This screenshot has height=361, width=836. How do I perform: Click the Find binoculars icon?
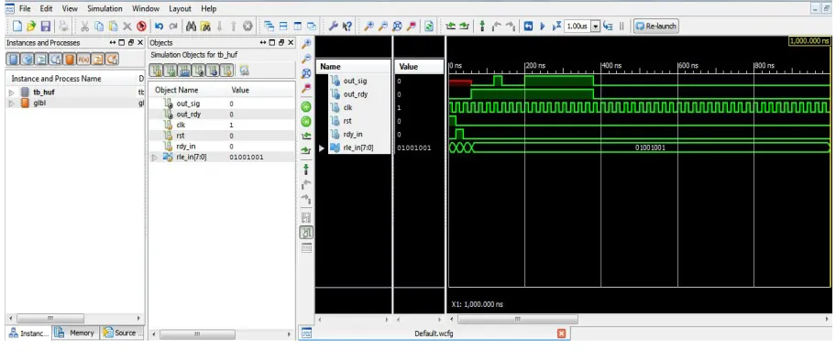[191, 27]
